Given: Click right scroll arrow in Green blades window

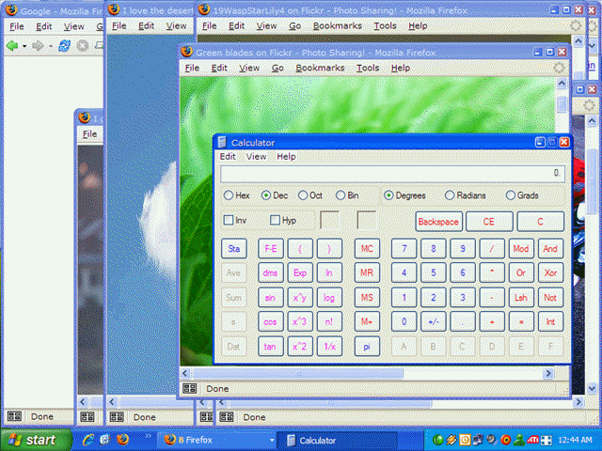Looking at the screenshot, I should coord(548,373).
